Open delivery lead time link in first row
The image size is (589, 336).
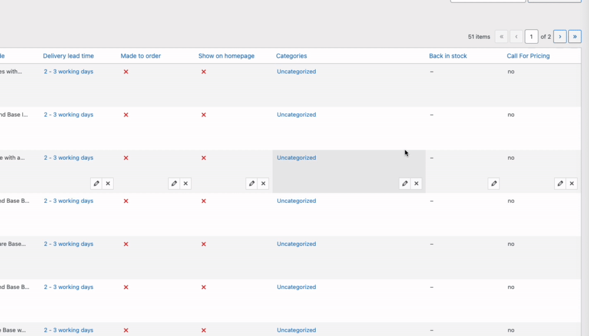(68, 71)
